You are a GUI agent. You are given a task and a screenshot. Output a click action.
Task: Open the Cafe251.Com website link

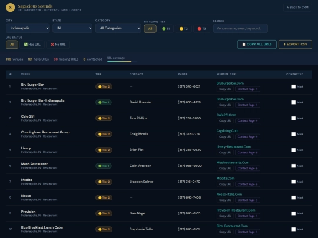coord(226,115)
